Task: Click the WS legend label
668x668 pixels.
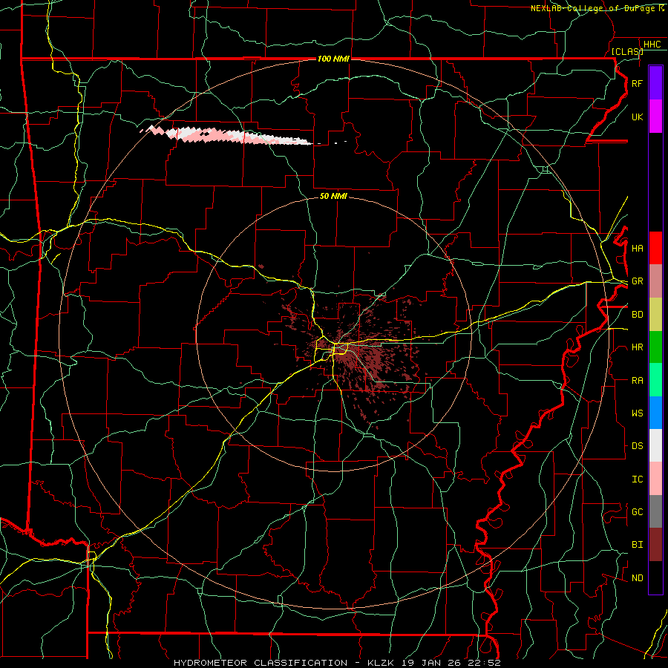Action: click(x=637, y=413)
